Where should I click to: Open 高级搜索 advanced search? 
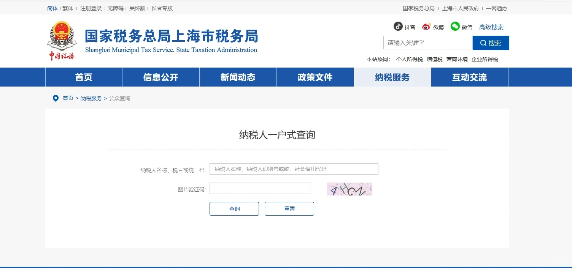coord(491,27)
